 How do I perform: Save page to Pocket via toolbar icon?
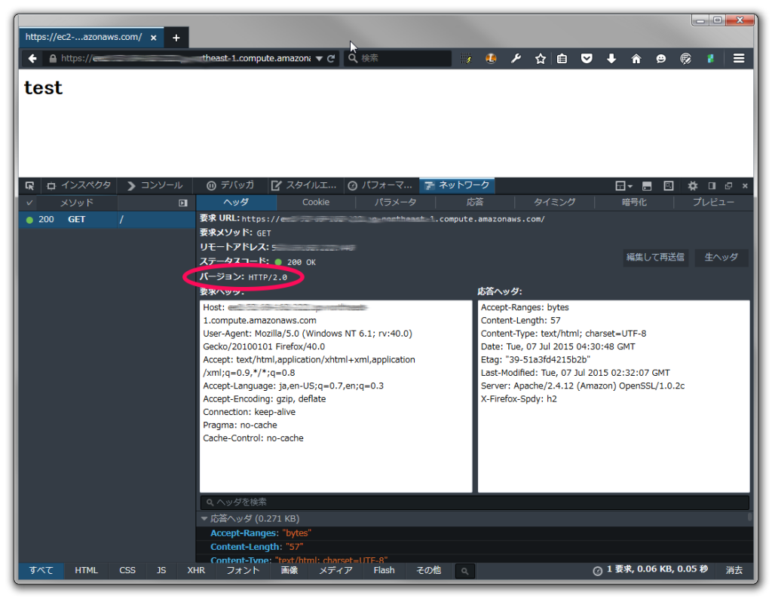point(587,58)
